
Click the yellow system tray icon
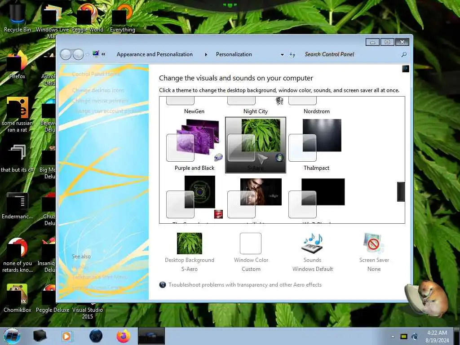[x=404, y=336]
